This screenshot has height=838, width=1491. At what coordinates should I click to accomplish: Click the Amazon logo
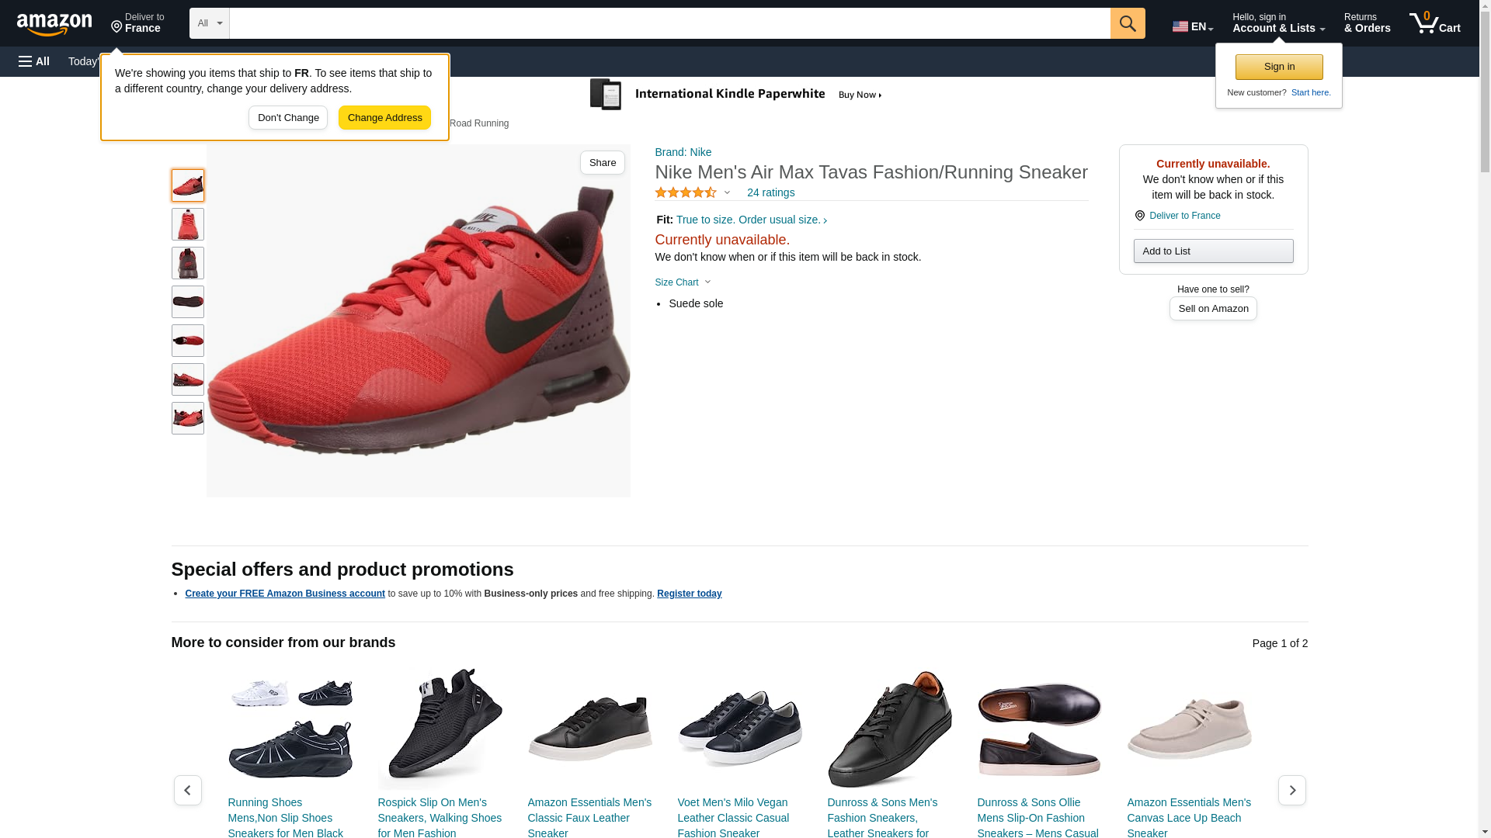pos(54,24)
